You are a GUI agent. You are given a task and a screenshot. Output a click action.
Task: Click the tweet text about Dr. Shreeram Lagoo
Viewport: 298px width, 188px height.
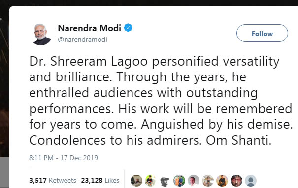(x=161, y=101)
